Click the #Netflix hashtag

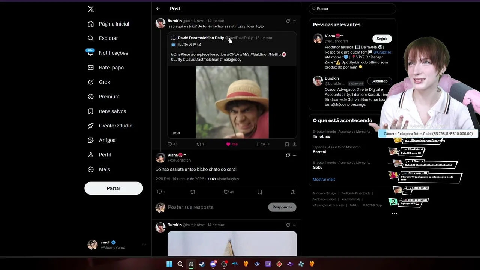point(274,55)
